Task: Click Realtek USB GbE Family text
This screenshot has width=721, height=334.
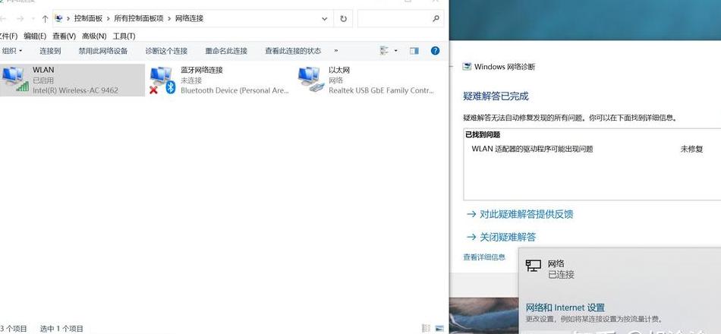Action: pos(381,90)
